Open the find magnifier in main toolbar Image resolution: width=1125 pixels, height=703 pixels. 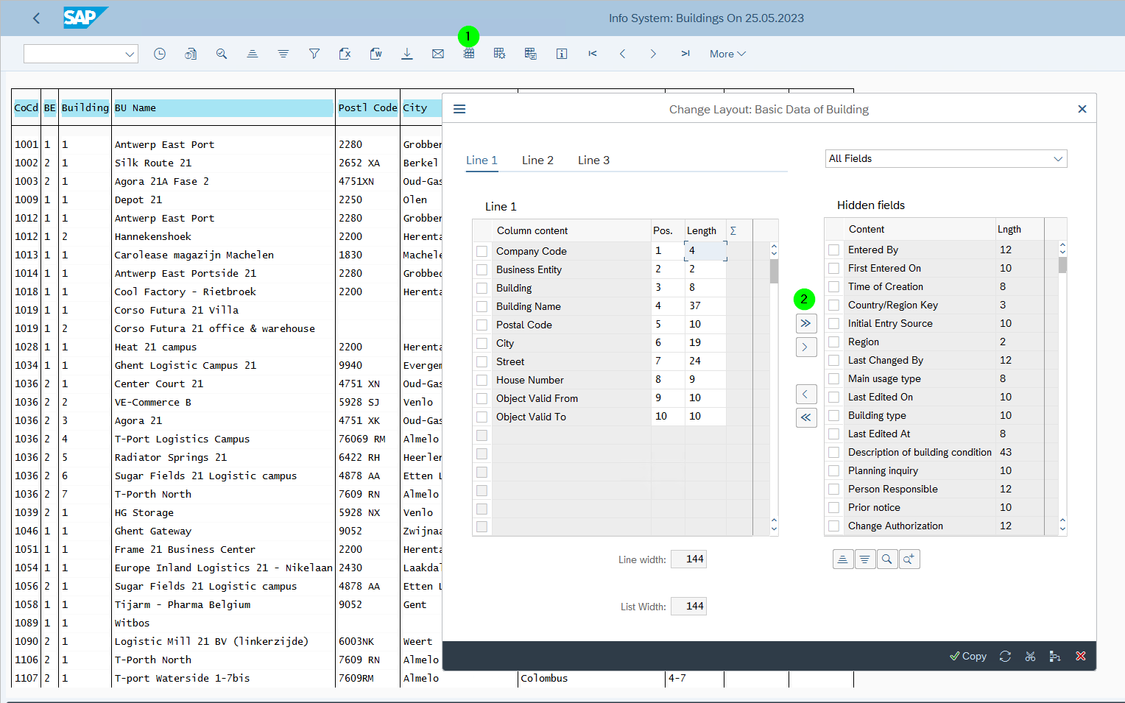pyautogui.click(x=222, y=54)
